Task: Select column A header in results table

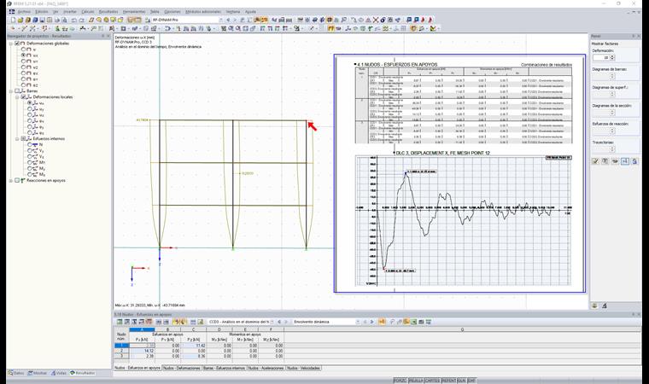Action: coord(142,329)
